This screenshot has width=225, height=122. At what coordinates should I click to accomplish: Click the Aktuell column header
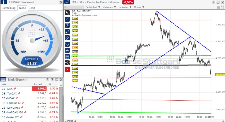pyautogui.click(x=38, y=84)
